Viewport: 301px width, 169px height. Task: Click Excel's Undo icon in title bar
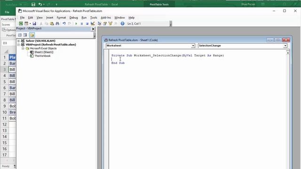[40, 4]
